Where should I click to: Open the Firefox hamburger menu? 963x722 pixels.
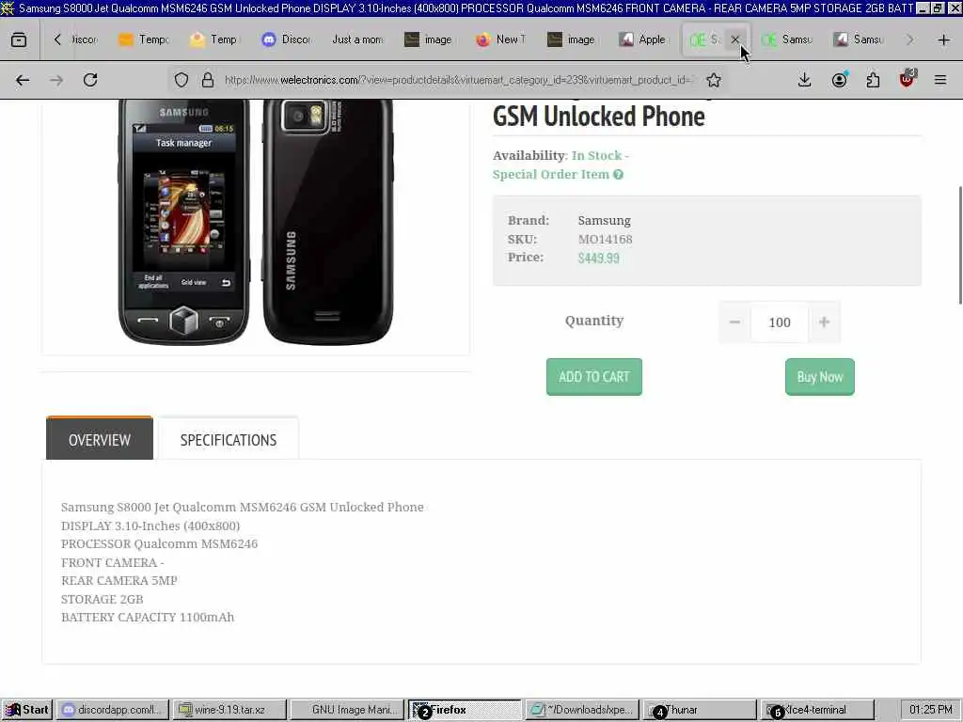coord(940,80)
